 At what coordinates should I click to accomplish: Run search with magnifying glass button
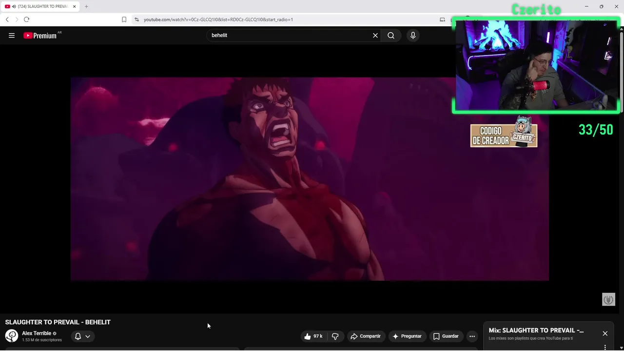[x=391, y=35]
